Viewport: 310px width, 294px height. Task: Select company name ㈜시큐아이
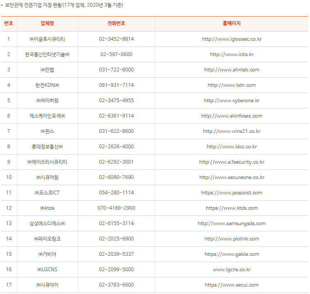click(47, 285)
